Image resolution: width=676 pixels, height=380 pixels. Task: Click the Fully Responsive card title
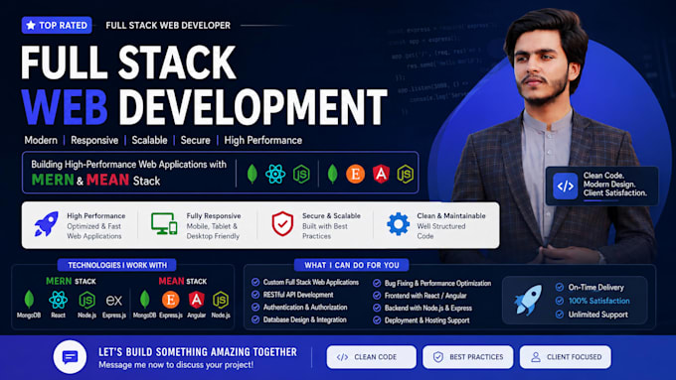[x=214, y=216]
